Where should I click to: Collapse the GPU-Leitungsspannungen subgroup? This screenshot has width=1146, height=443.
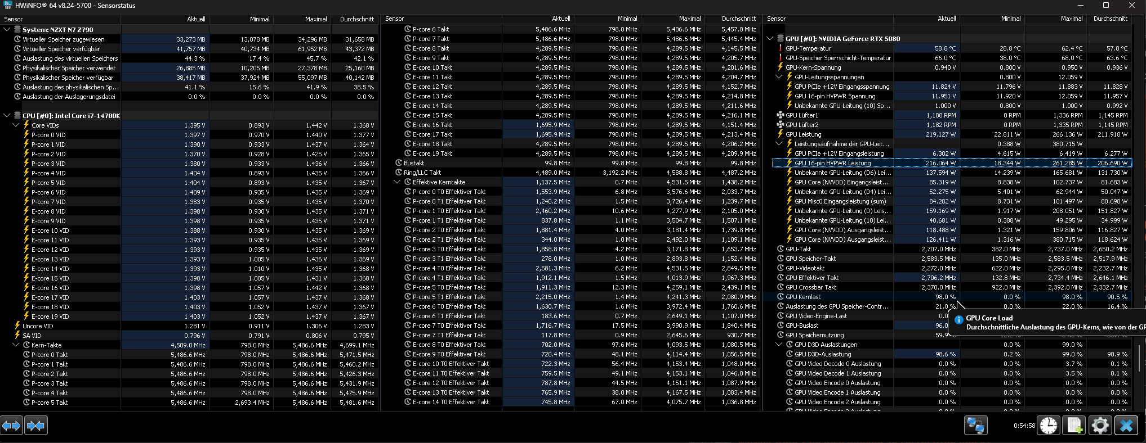click(779, 77)
